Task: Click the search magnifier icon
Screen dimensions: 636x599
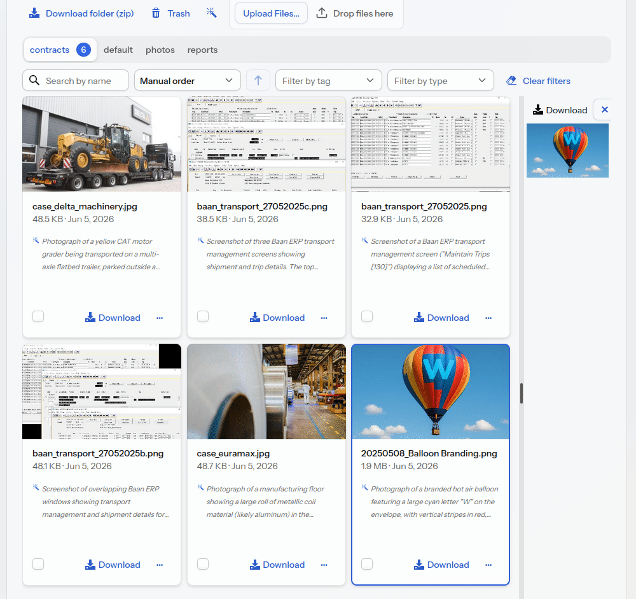Action: 34,80
